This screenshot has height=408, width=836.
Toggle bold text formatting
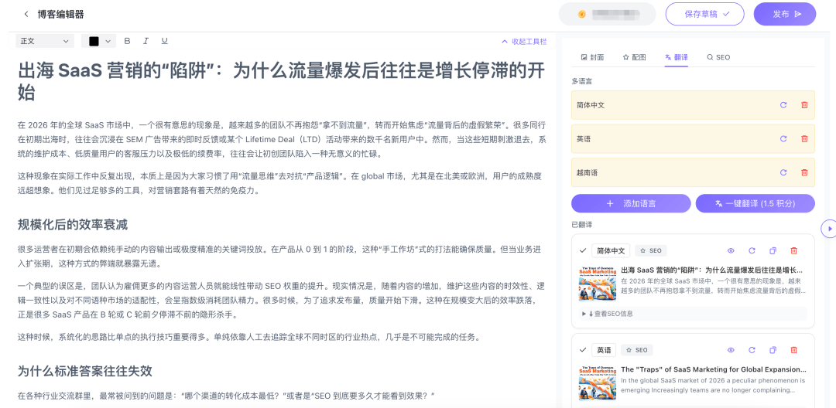tap(127, 41)
